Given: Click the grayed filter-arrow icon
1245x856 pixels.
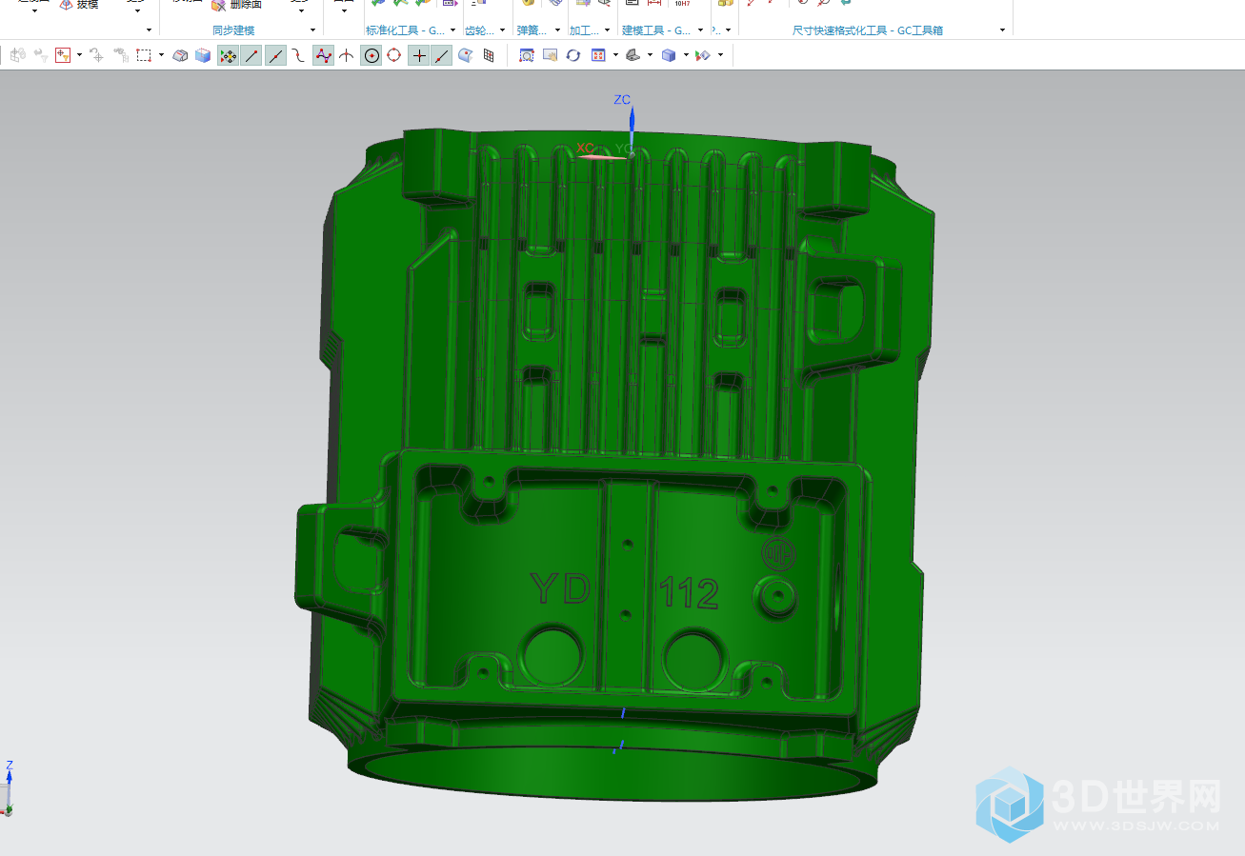Looking at the screenshot, I should point(41,55).
